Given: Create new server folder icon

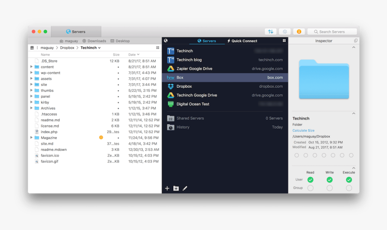Looking at the screenshot, I should tap(176, 188).
